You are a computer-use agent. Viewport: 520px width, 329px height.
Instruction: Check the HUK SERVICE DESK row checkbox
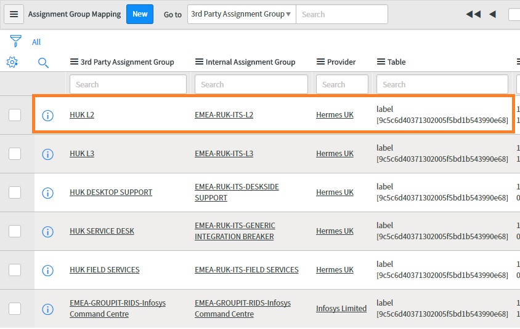pos(15,231)
